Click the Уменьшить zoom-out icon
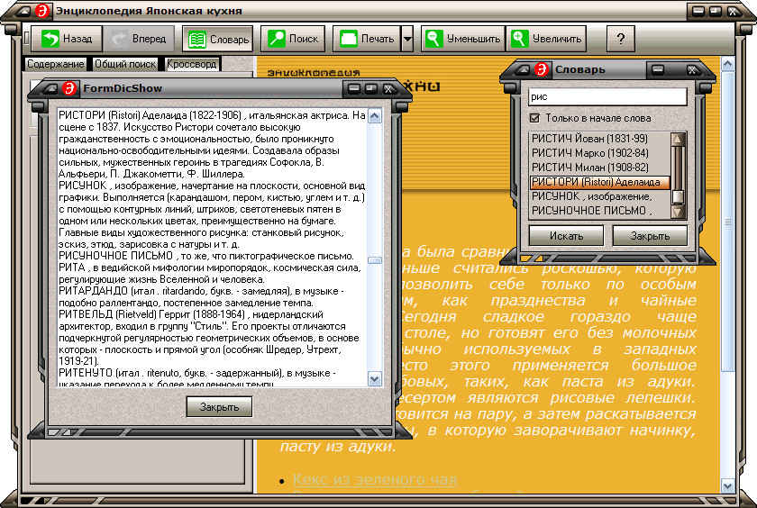This screenshot has width=757, height=508. [x=435, y=39]
